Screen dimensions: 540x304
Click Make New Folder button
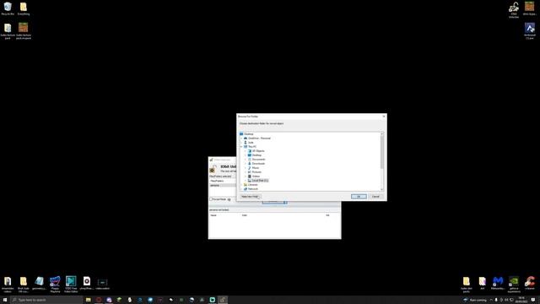click(250, 197)
